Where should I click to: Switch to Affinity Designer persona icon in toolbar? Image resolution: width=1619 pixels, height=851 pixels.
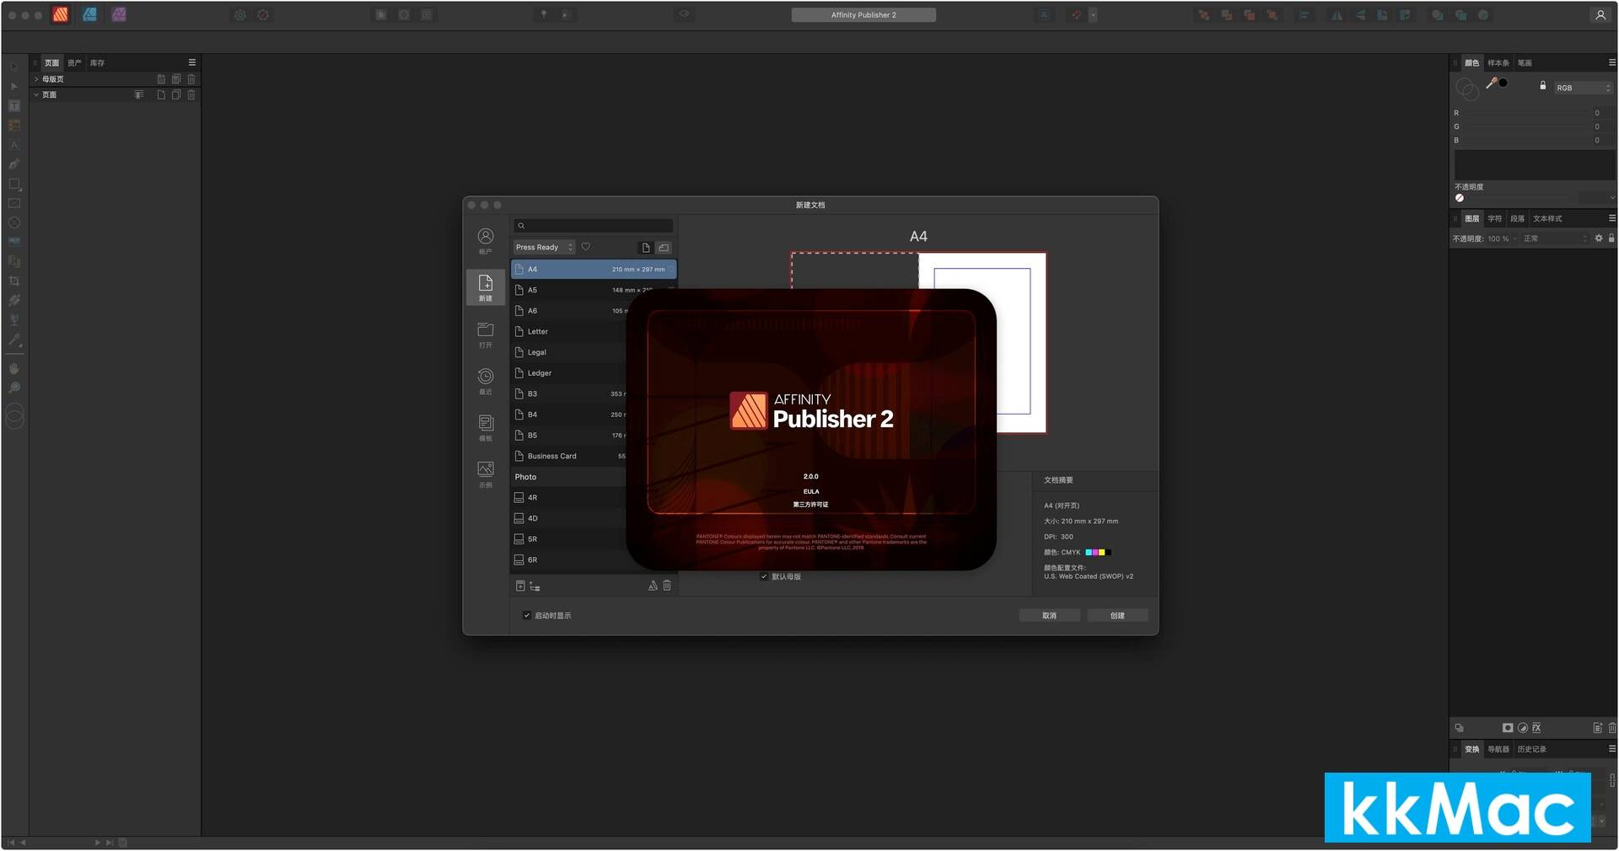pos(89,14)
